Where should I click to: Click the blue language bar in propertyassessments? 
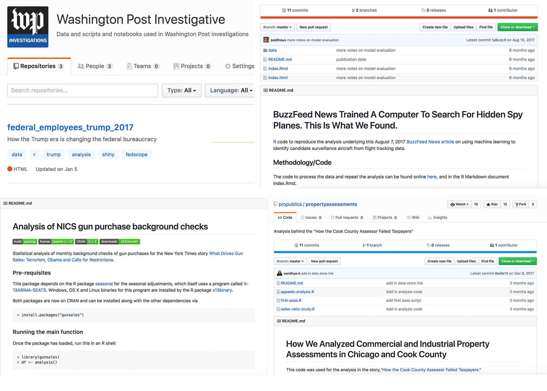pyautogui.click(x=405, y=252)
